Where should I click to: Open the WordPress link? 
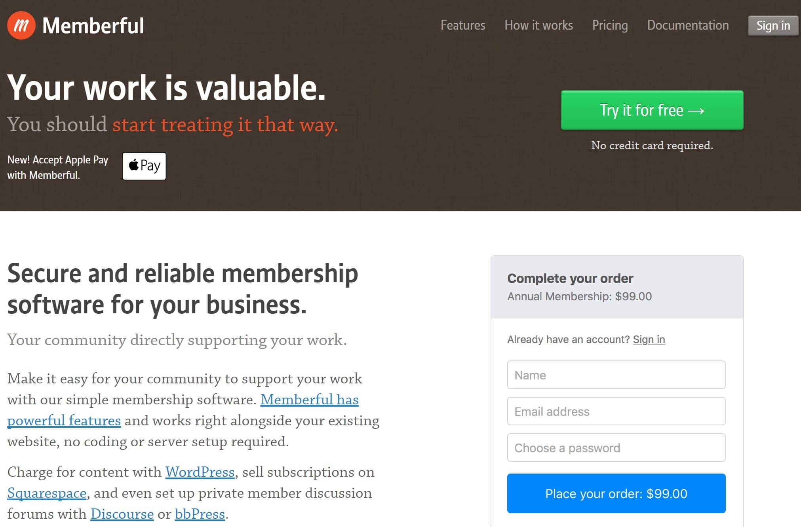point(200,472)
